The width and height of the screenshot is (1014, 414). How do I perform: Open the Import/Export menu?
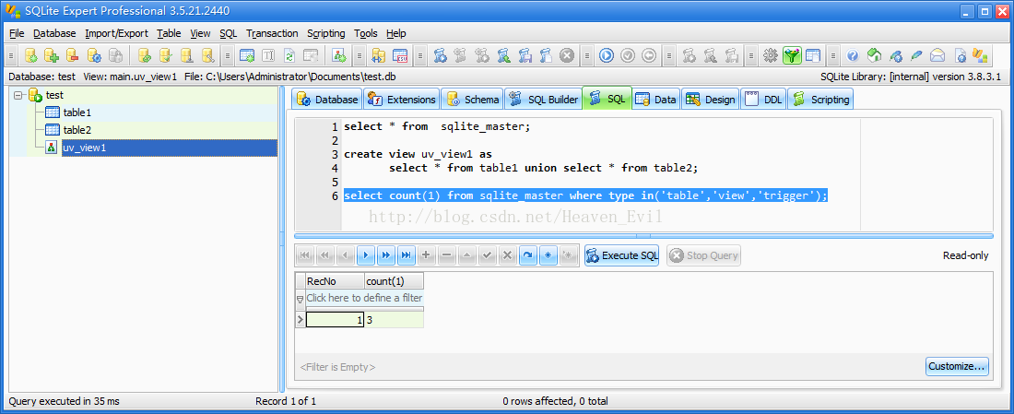(x=116, y=33)
